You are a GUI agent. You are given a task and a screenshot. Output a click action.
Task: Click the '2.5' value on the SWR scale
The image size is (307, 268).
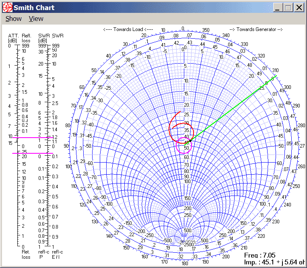pos(55,103)
